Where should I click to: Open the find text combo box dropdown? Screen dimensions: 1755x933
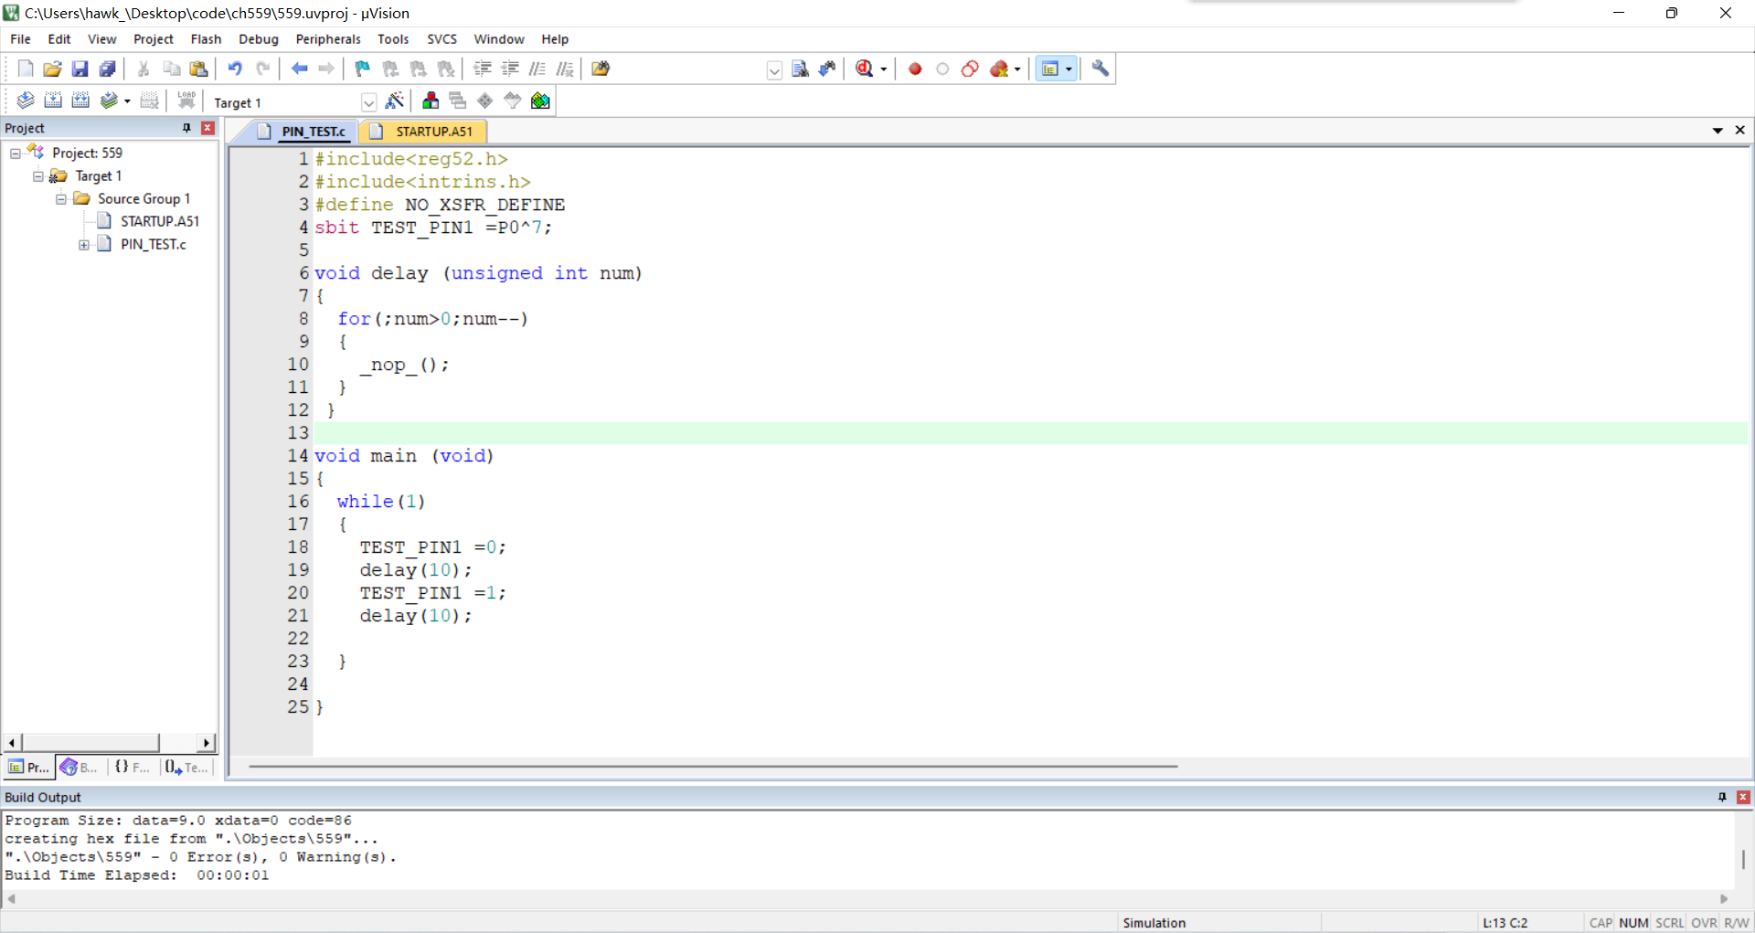[774, 70]
